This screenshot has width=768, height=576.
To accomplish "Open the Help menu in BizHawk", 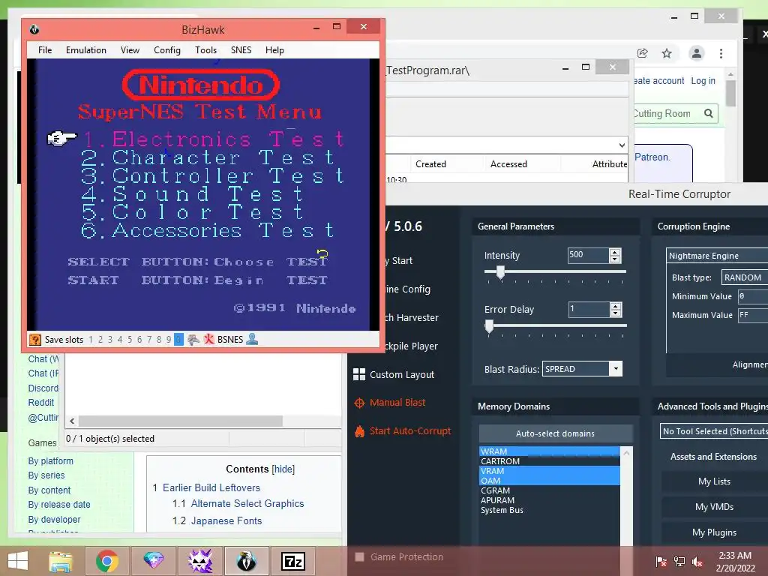I will (x=274, y=50).
